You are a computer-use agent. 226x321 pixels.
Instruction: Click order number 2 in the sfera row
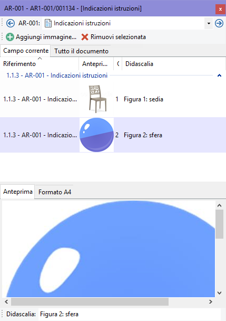[117, 135]
